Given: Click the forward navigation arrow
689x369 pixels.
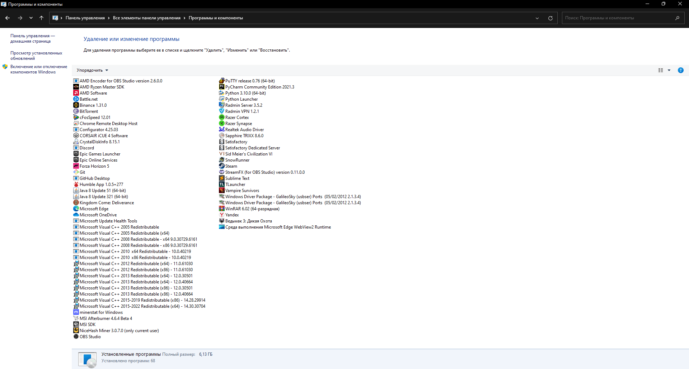Looking at the screenshot, I should (20, 18).
